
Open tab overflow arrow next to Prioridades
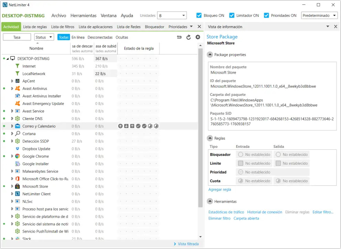click(x=191, y=26)
